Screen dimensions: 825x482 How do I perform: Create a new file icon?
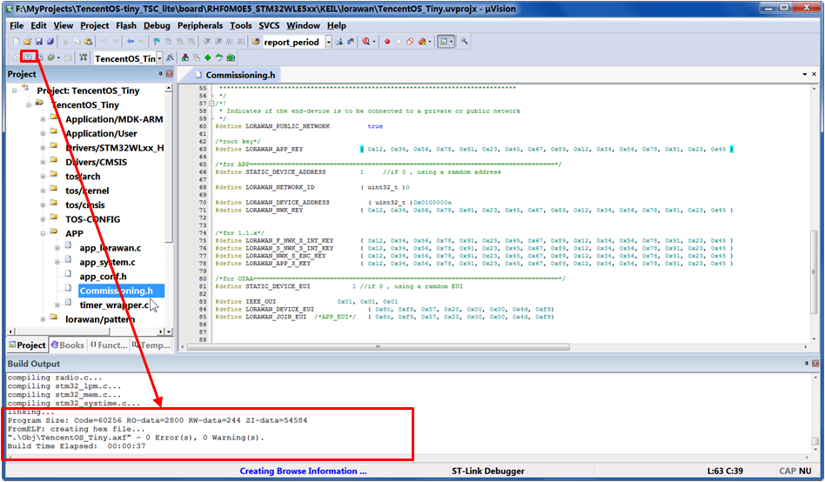click(16, 42)
